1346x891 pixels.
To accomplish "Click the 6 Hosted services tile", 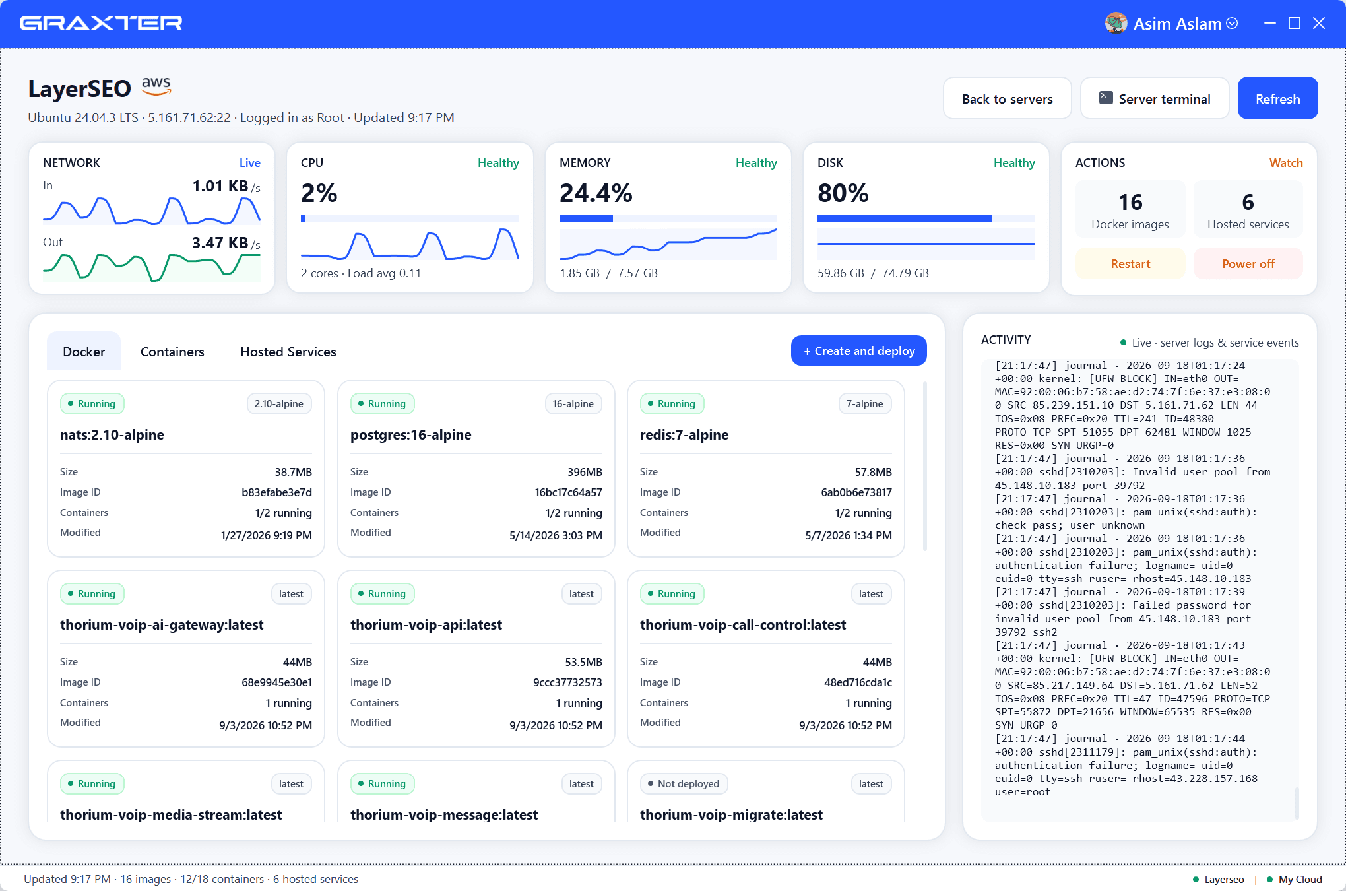I will tap(1248, 209).
